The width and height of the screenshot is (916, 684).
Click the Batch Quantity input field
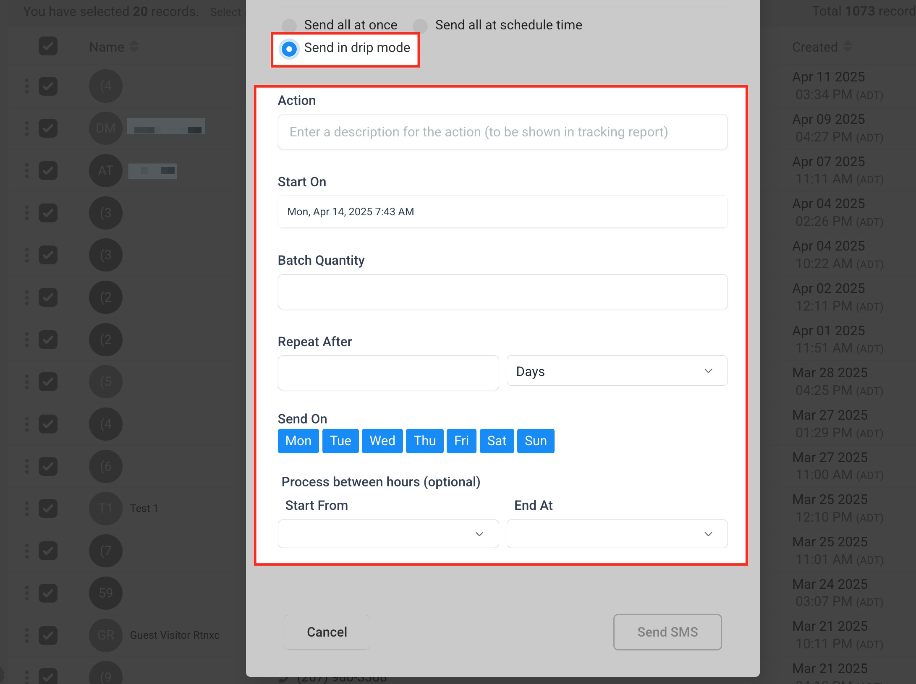coord(502,292)
